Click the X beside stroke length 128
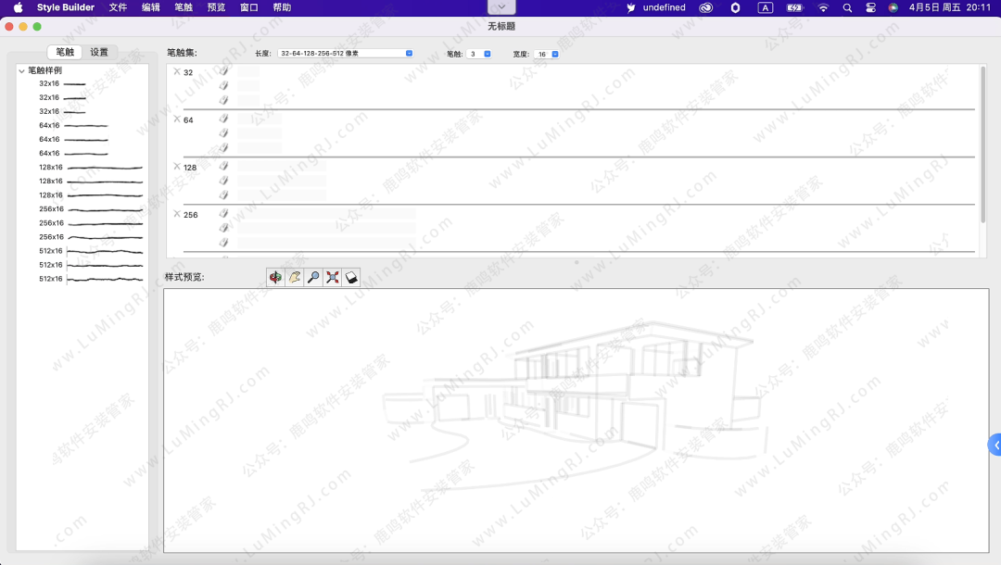This screenshot has height=565, width=1001. pyautogui.click(x=177, y=167)
